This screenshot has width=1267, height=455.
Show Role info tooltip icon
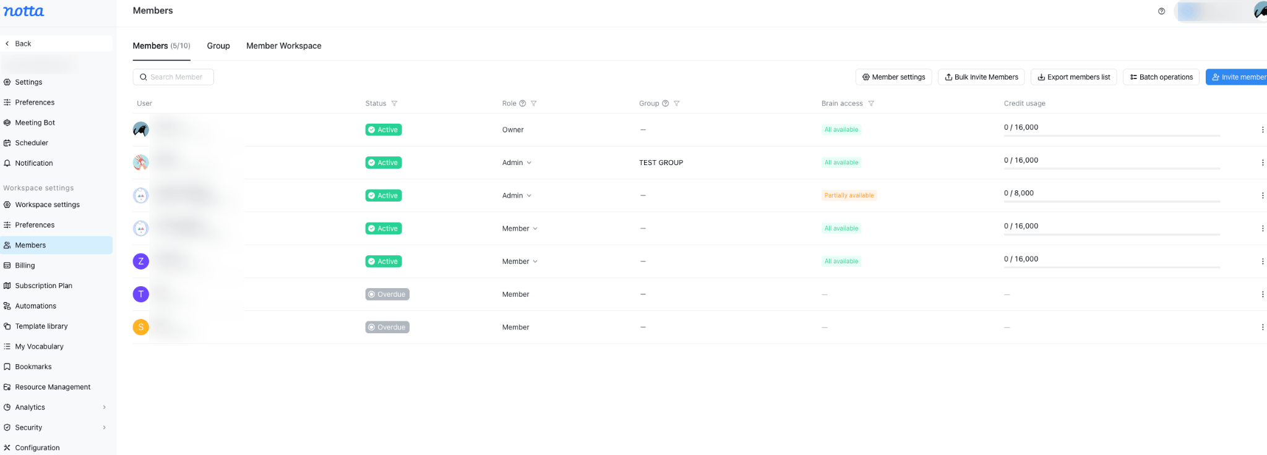coord(523,103)
